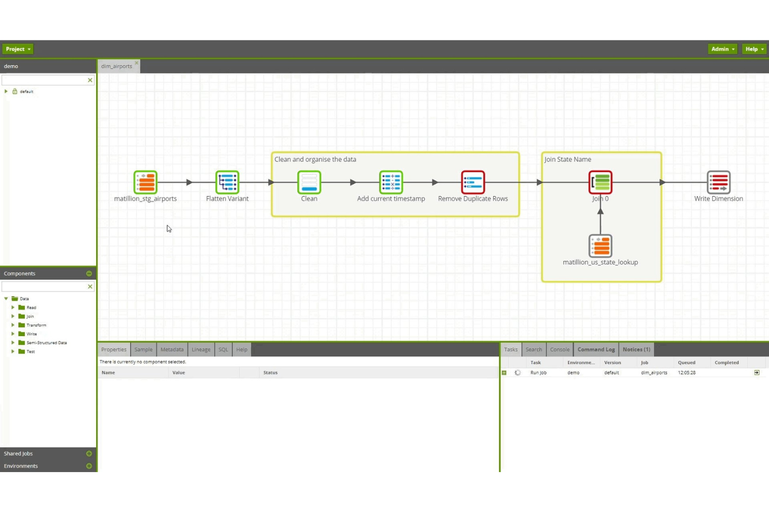The width and height of the screenshot is (769, 512).
Task: Select the Clean component node
Action: (x=309, y=183)
